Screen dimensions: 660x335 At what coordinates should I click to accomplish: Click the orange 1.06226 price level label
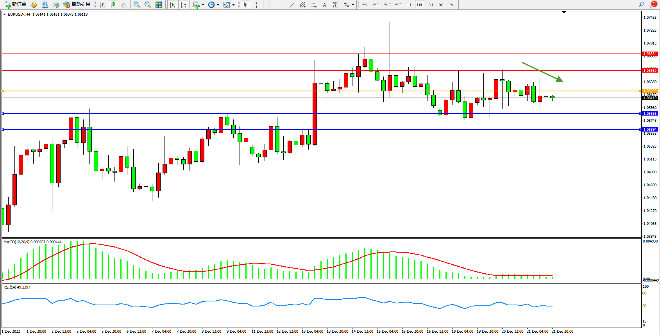pos(650,91)
